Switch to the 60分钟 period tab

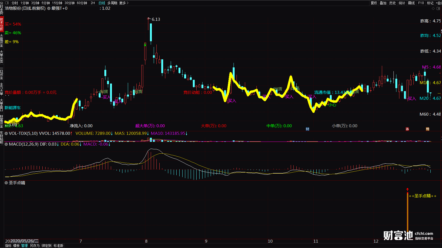point(82,3)
